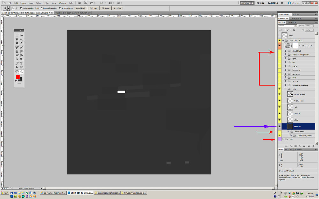Open CS Live dropdown

coord(294,3)
